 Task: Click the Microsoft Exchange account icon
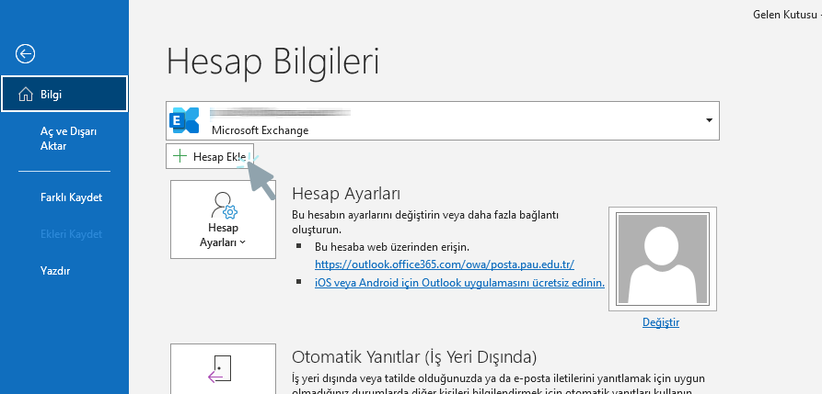coord(184,120)
